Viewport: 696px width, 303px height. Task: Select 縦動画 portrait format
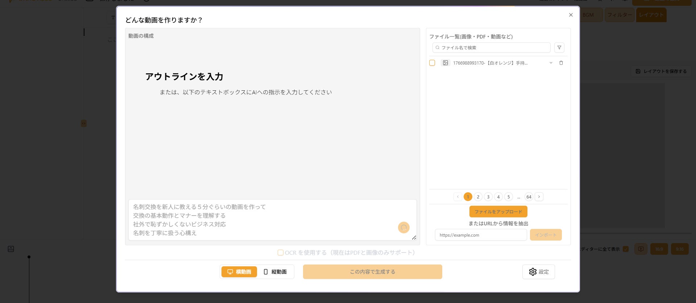click(275, 272)
